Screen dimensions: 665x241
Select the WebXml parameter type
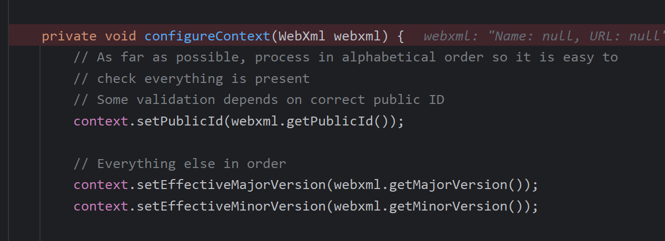(302, 36)
